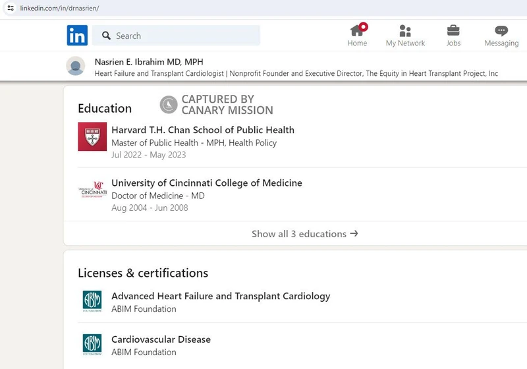
Task: Click text 'Master of Public Health - MPH, Health Policy'
Action: tap(194, 143)
